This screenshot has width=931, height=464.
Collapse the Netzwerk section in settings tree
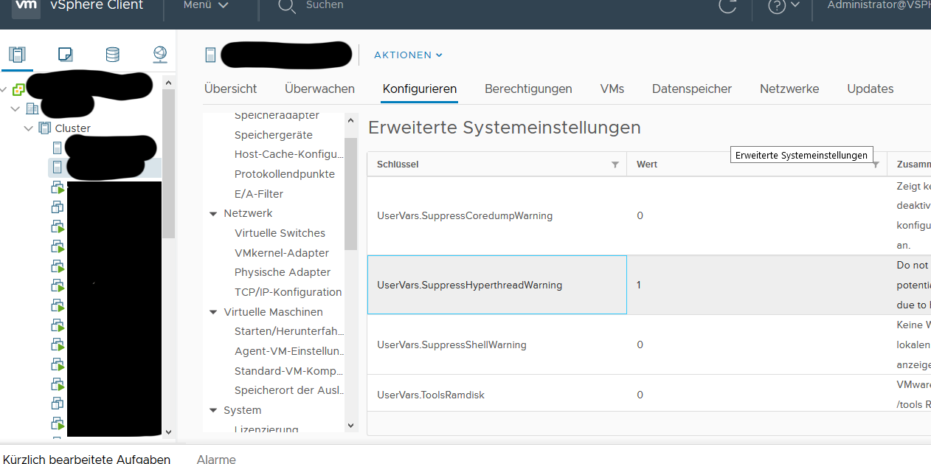213,212
